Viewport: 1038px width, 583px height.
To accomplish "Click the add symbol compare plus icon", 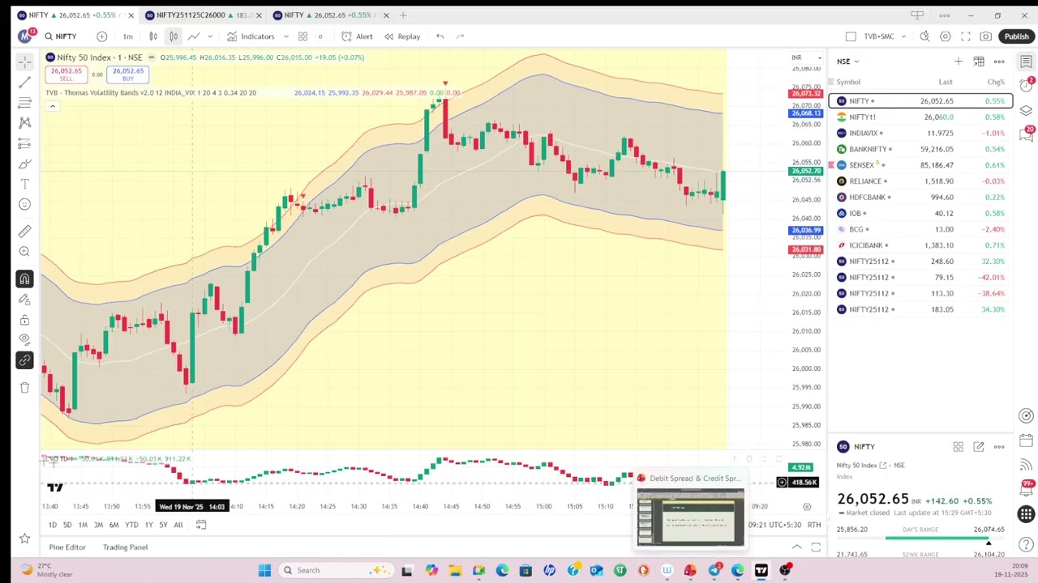I will tap(101, 36).
